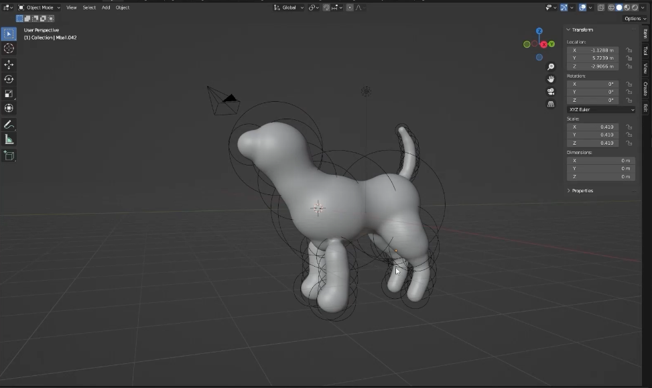This screenshot has height=388, width=652.
Task: Open the viewport shading options arrow
Action: coord(643,7)
